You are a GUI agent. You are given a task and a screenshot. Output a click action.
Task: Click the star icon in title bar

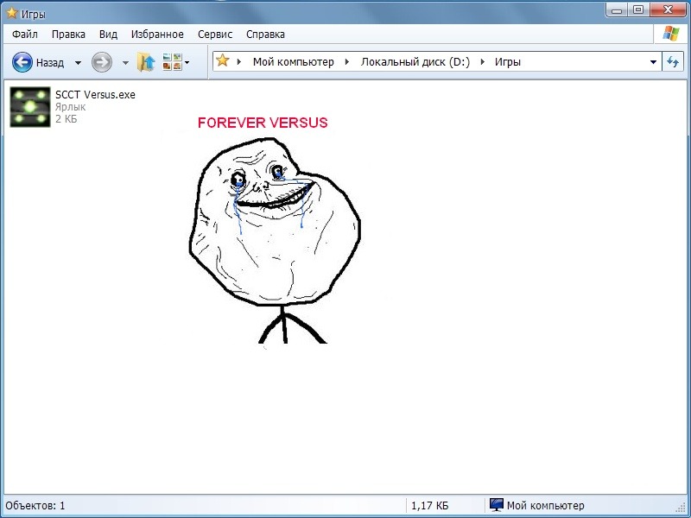[x=12, y=13]
